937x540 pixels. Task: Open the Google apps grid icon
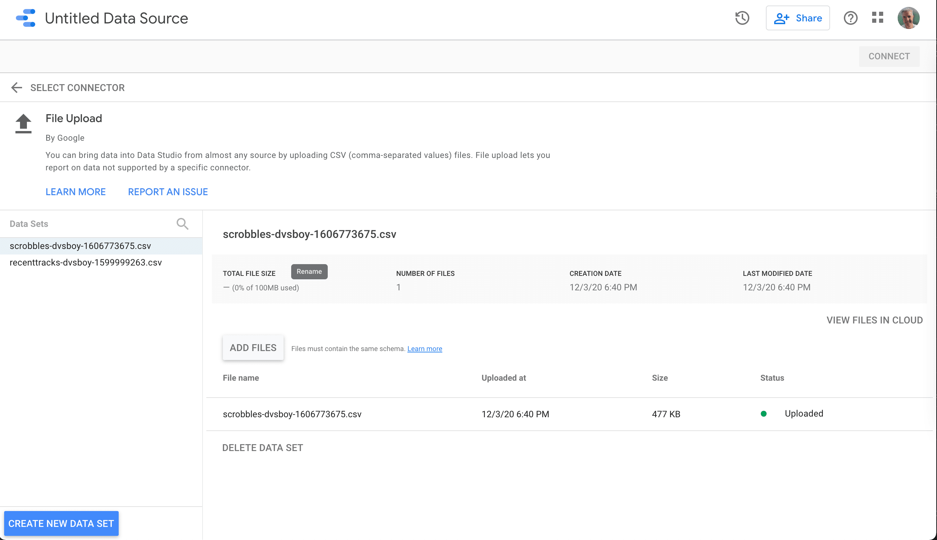pyautogui.click(x=877, y=18)
